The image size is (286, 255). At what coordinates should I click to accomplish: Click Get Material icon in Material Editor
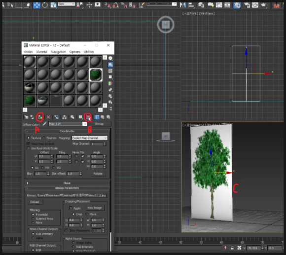pyautogui.click(x=27, y=117)
